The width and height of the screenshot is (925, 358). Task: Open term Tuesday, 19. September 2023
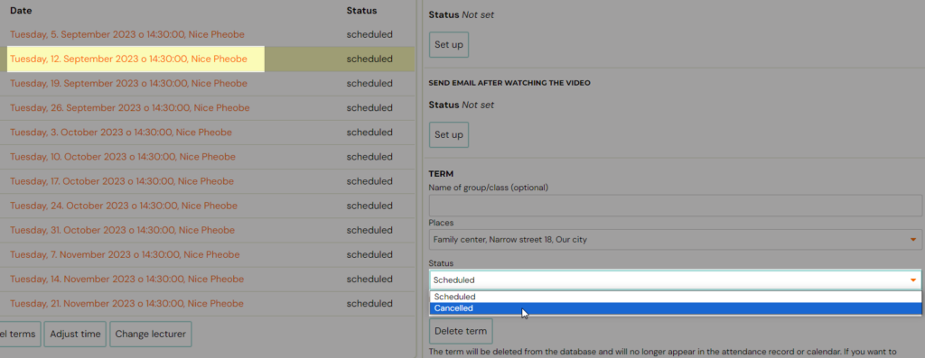coord(128,84)
